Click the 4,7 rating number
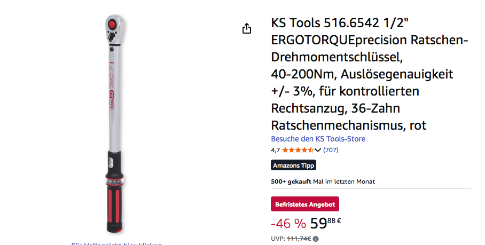The width and height of the screenshot is (485, 245). tap(275, 150)
